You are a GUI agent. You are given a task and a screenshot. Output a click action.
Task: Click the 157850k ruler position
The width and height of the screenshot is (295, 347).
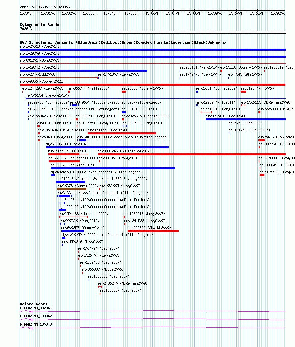(131, 14)
